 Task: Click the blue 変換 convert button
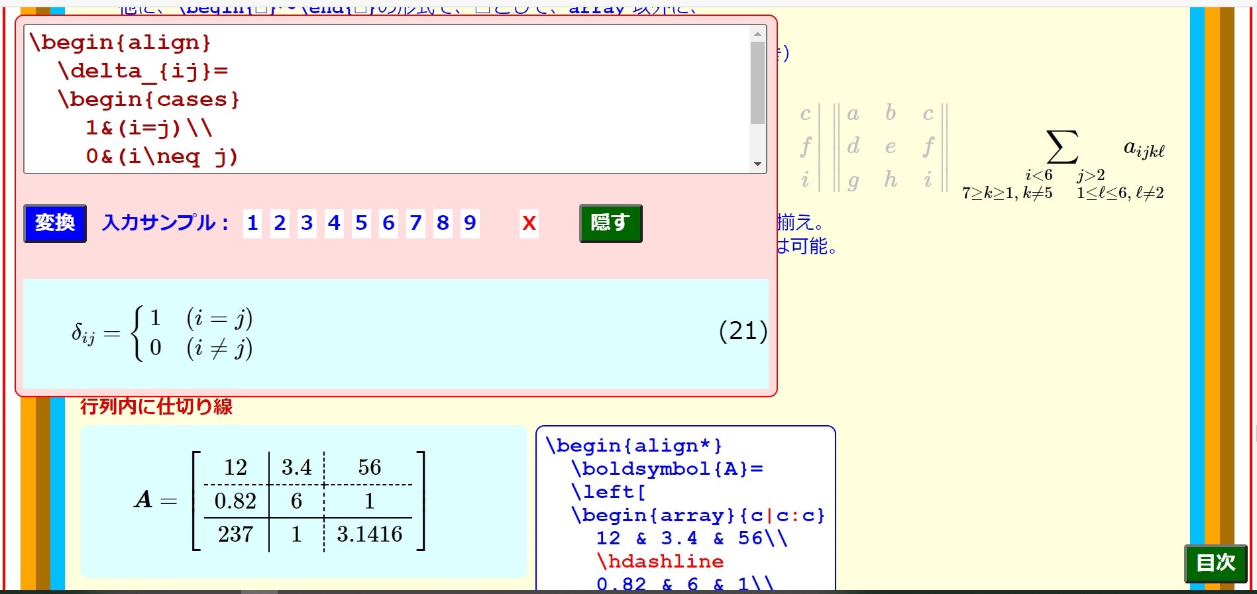tap(55, 223)
